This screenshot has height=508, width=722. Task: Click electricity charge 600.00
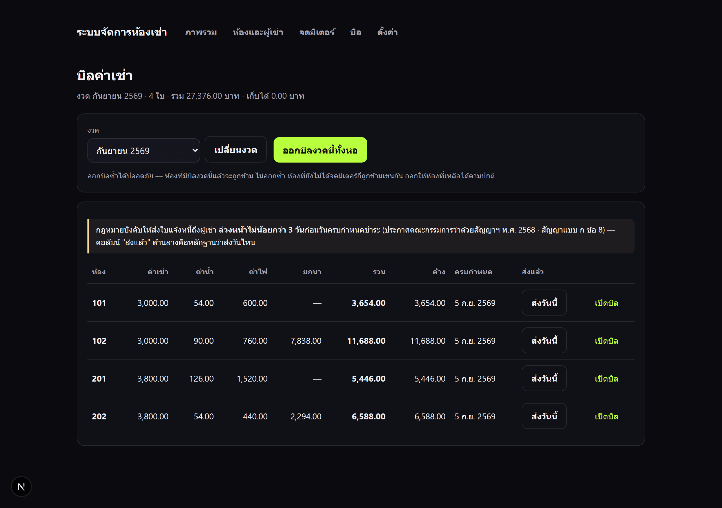(x=255, y=303)
